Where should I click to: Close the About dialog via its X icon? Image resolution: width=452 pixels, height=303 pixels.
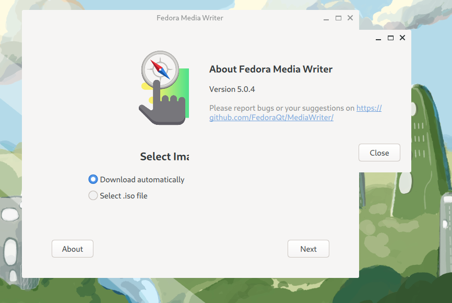tap(402, 38)
